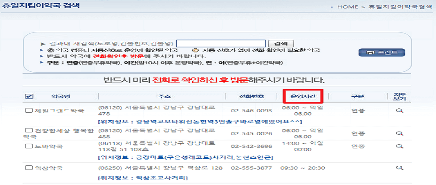Open map for 노바약국
Viewport: 436px width, 185px height.
[399, 146]
